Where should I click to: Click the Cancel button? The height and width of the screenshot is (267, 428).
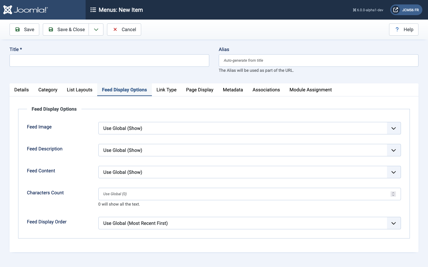point(124,29)
